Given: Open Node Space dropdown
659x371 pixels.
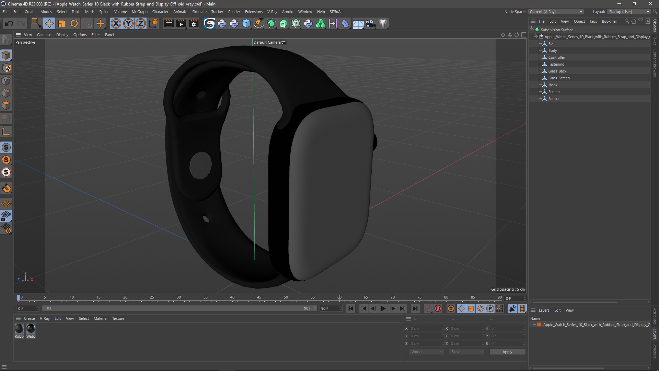Looking at the screenshot, I should [556, 12].
